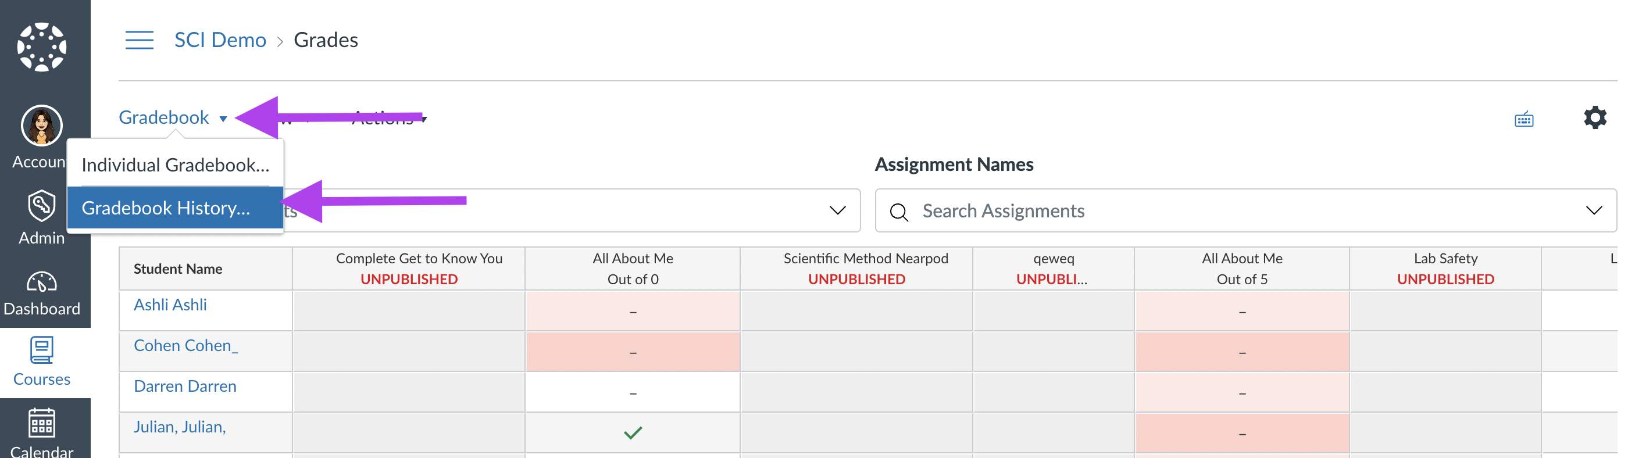Click the Lab Safety column header
1628x458 pixels.
coord(1445,269)
